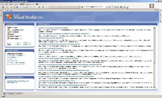Screen dimensions: 162x98
Task: Click Open Project... link in Recent Projects
Action: 18,43
